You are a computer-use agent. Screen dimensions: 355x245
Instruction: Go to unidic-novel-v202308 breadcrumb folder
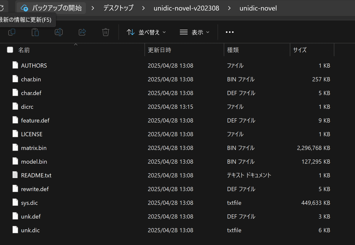pyautogui.click(x=186, y=8)
